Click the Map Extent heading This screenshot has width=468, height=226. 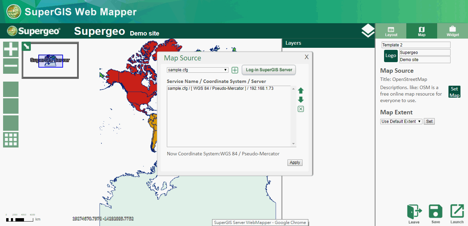coord(396,112)
